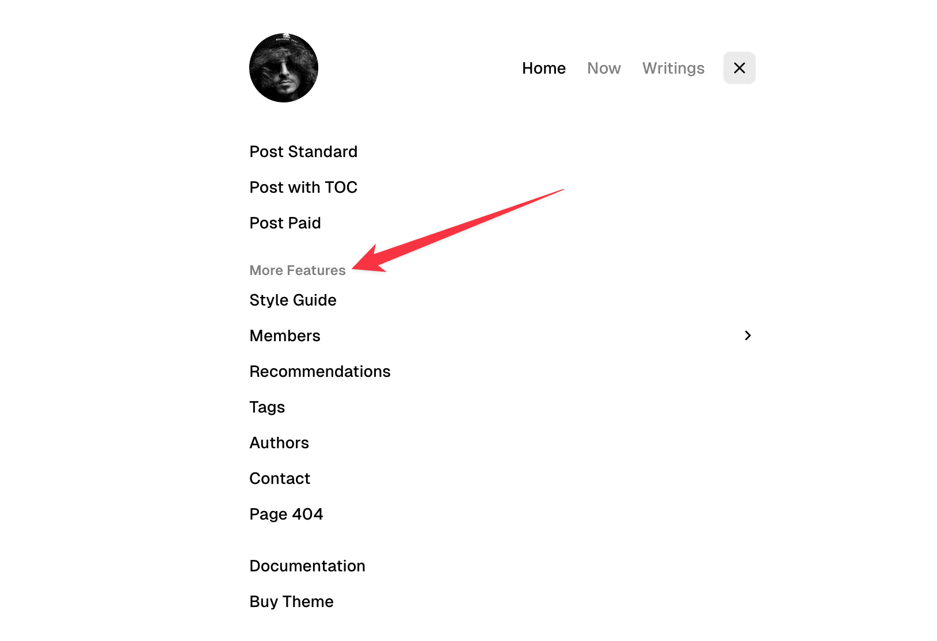Close the navigation menu with the X icon
Viewport: 937px width, 641px height.
tap(739, 67)
